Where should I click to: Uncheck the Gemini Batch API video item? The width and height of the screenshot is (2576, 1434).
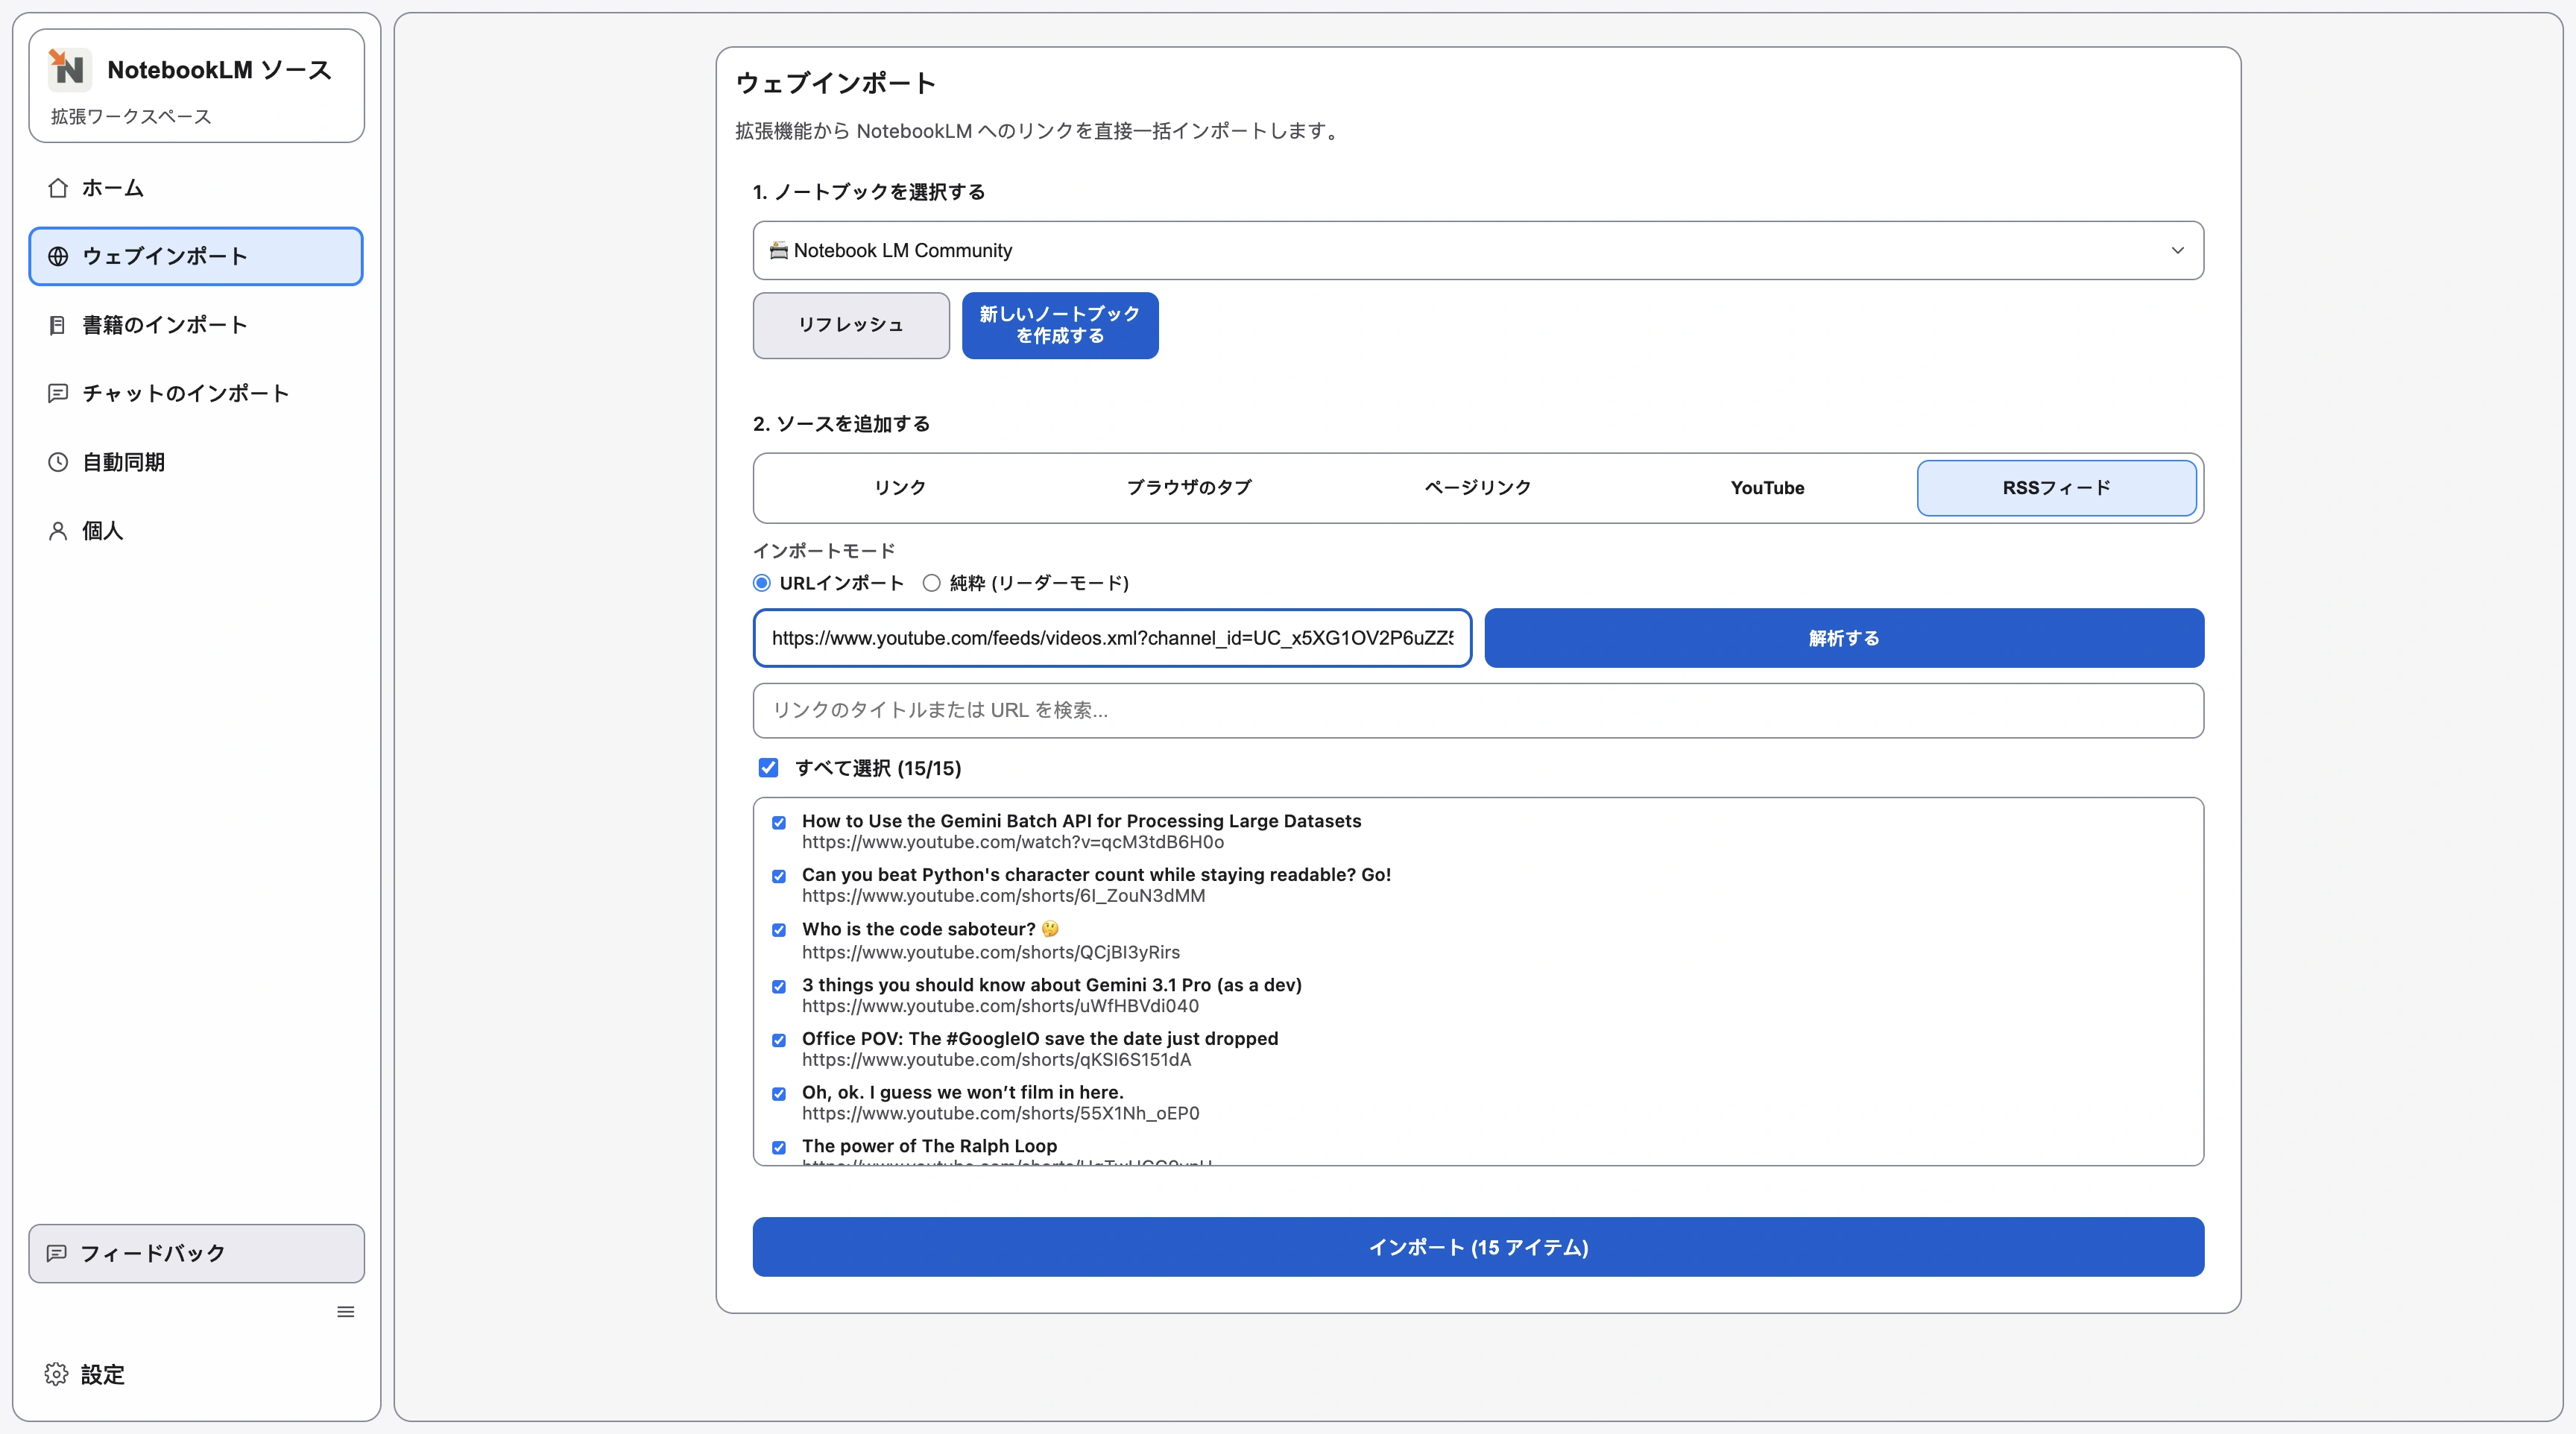pyautogui.click(x=779, y=823)
